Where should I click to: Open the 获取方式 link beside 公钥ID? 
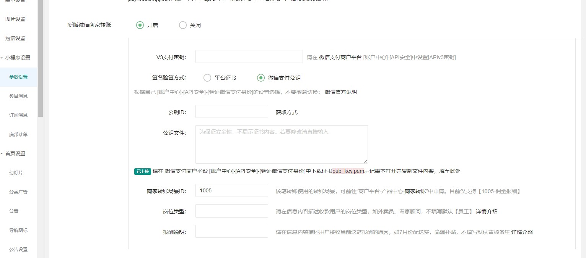point(286,112)
